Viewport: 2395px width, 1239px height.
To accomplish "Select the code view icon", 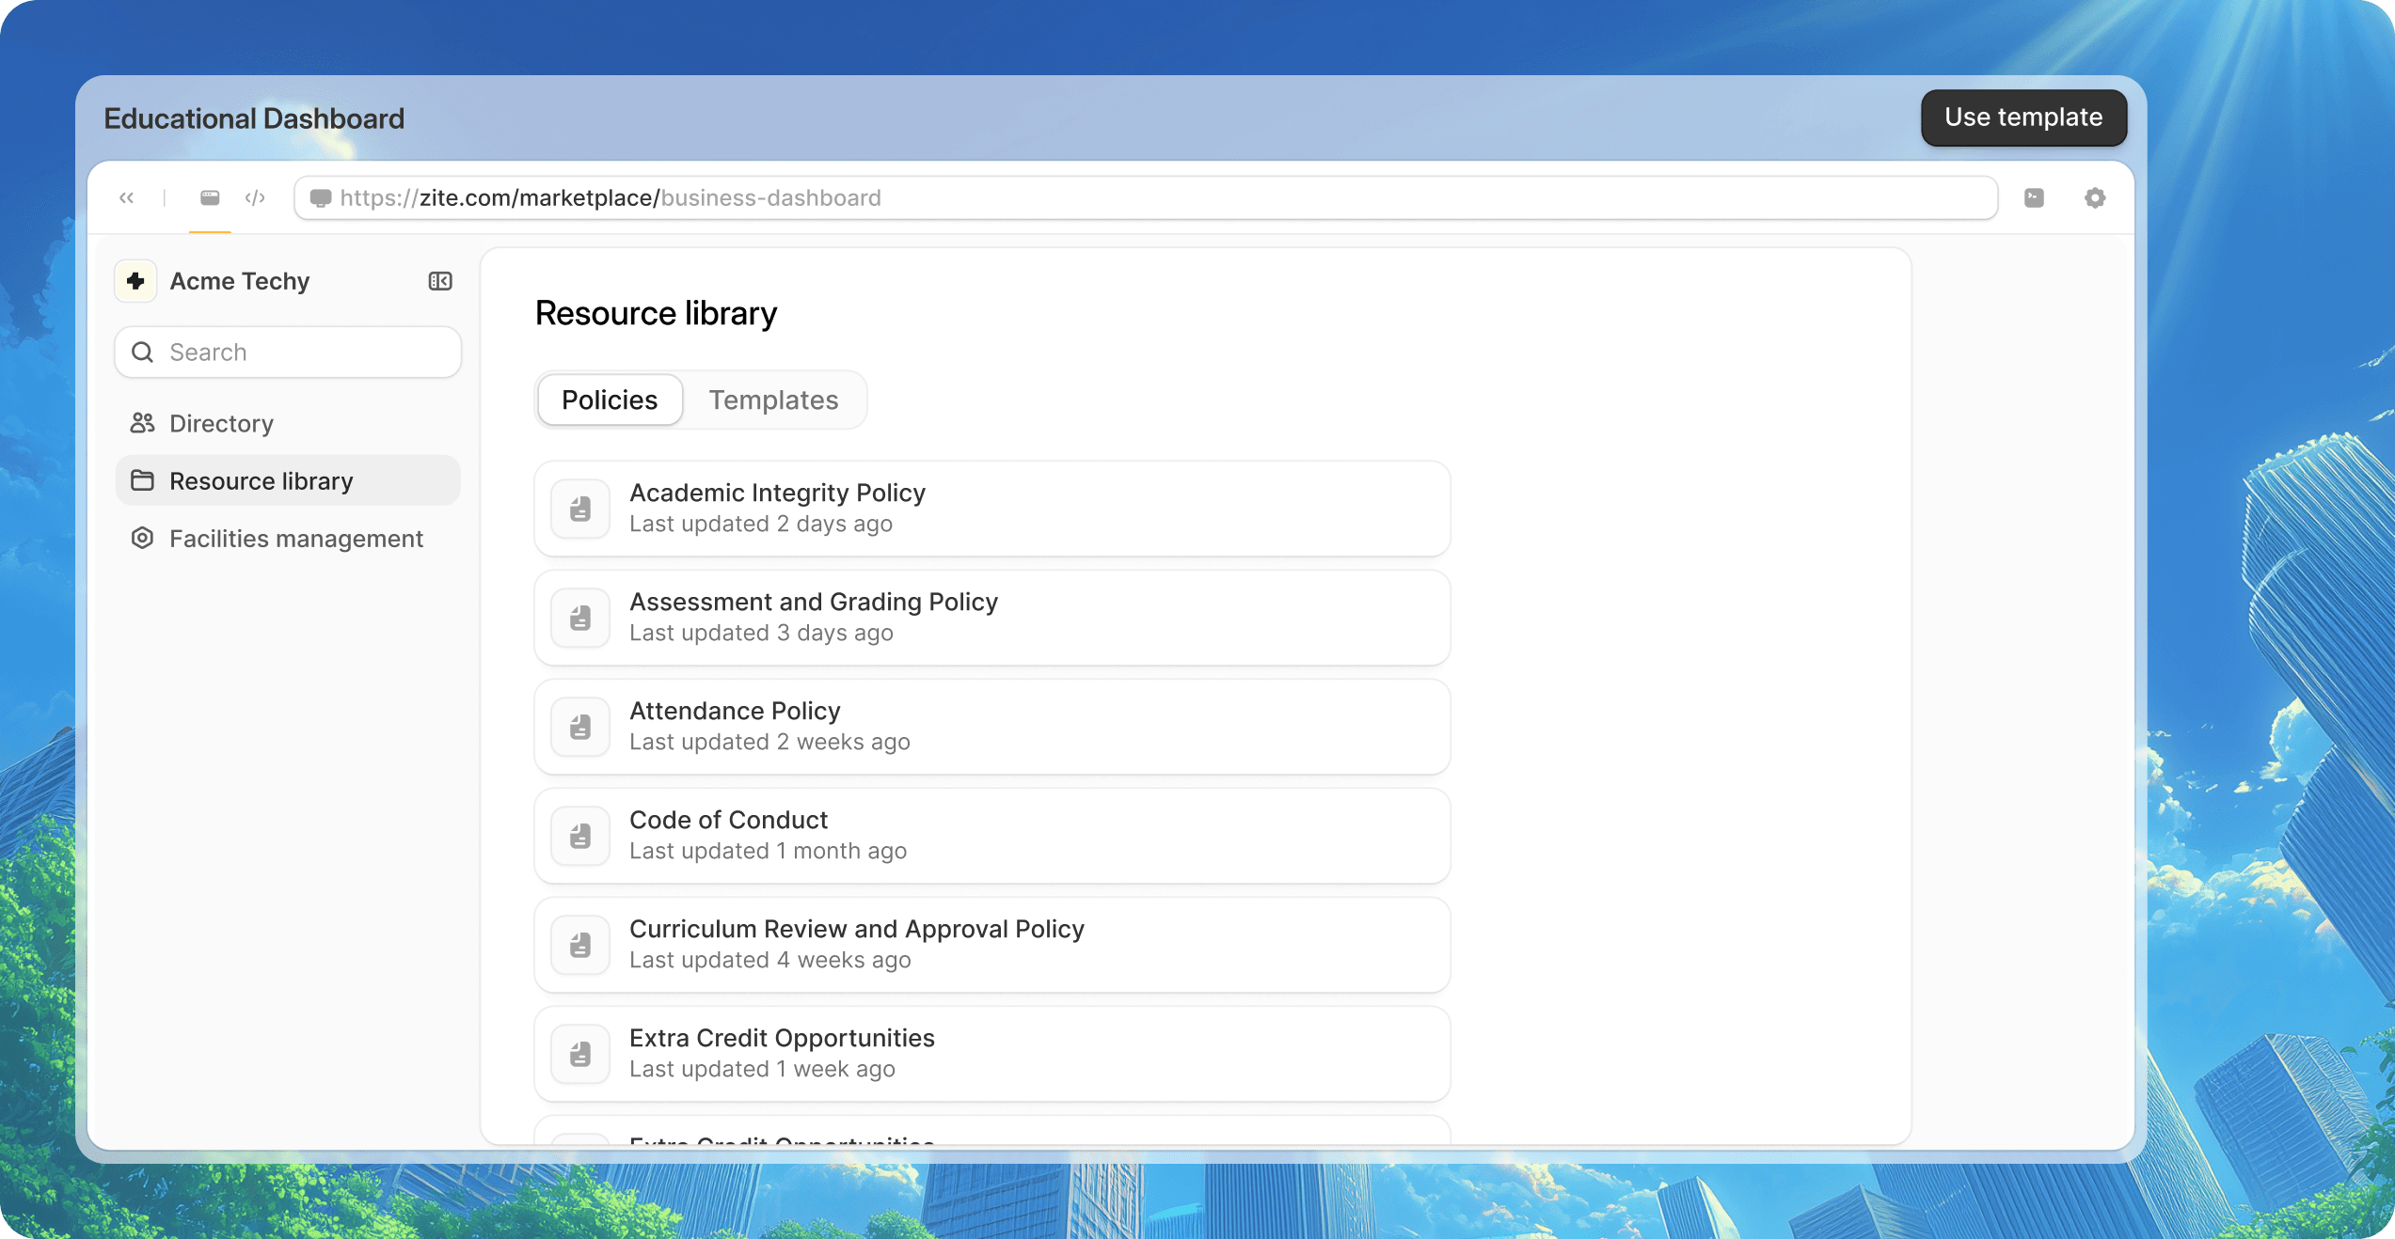I will click(254, 197).
